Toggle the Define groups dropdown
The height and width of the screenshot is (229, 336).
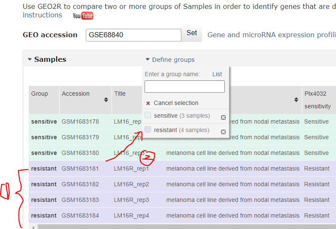coord(170,60)
